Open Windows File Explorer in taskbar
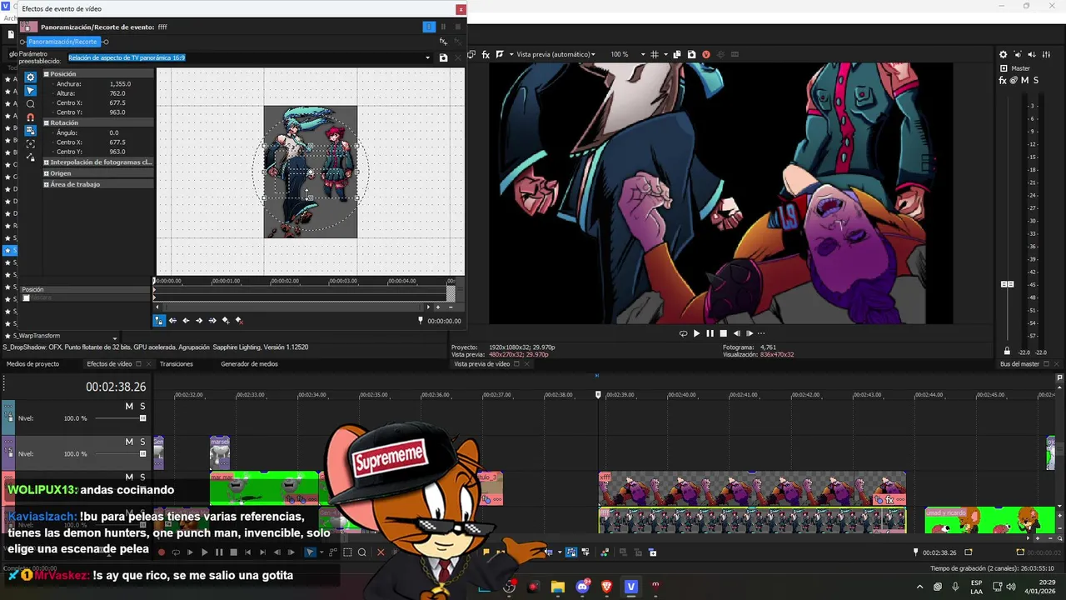The image size is (1066, 600). coord(558,587)
